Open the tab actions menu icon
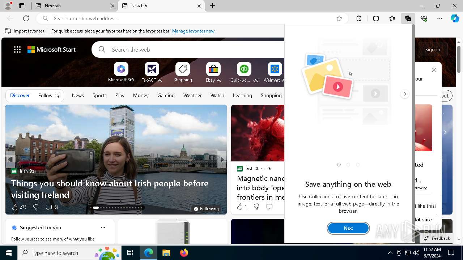463x260 pixels. (x=22, y=6)
